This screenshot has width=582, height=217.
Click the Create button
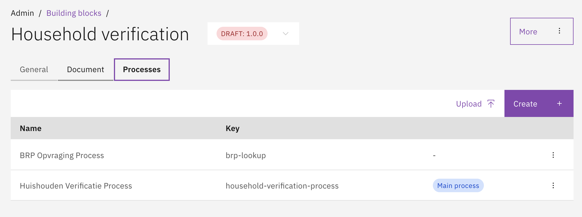click(x=526, y=104)
